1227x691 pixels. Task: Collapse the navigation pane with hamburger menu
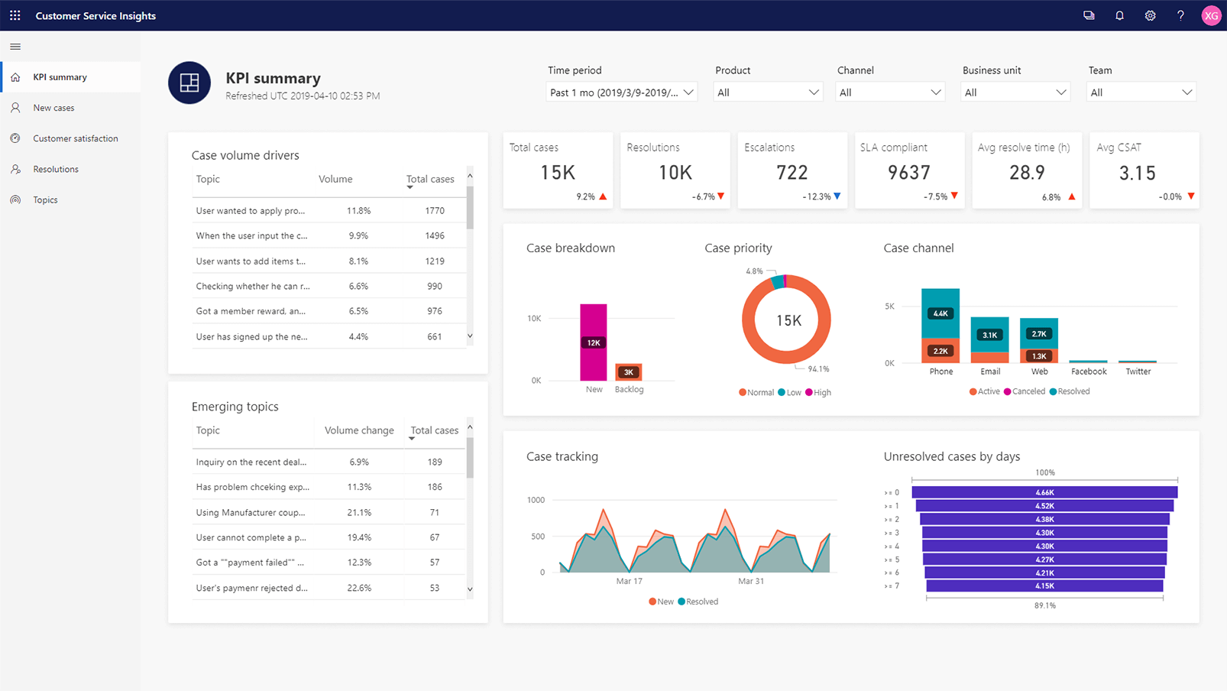(x=15, y=46)
